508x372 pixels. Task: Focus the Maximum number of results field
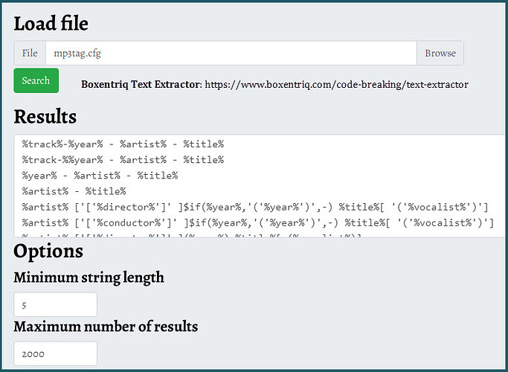[x=55, y=353]
